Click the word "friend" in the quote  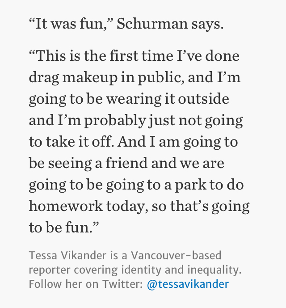[127, 163]
